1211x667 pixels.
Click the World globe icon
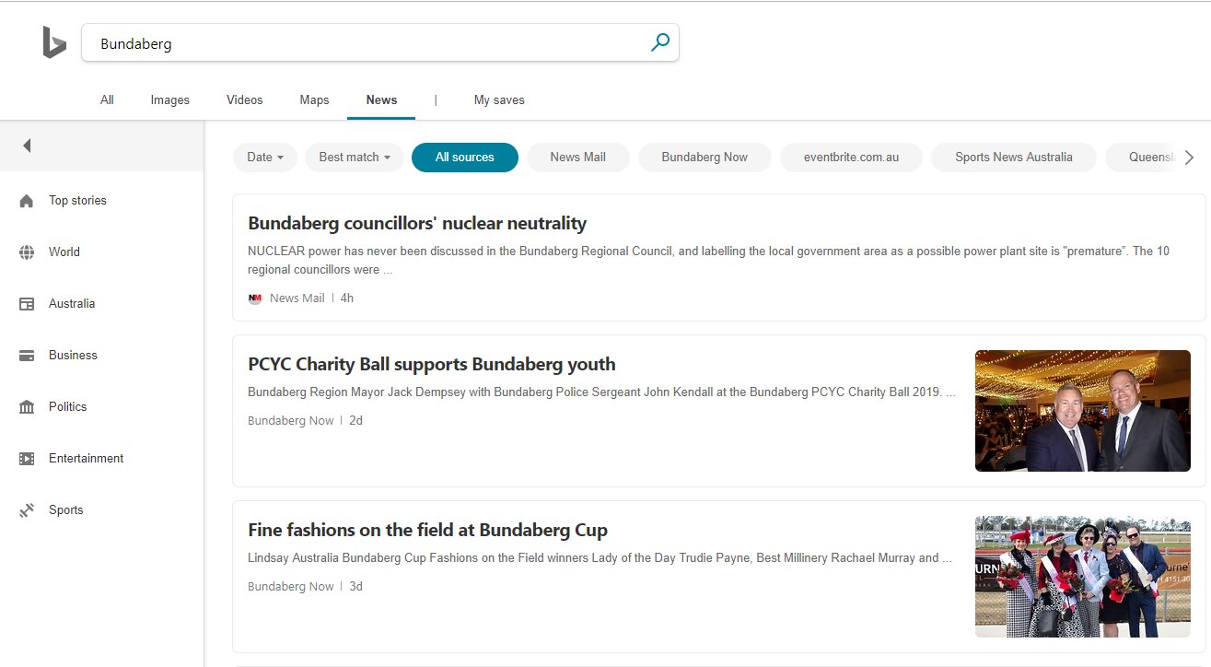(x=27, y=252)
